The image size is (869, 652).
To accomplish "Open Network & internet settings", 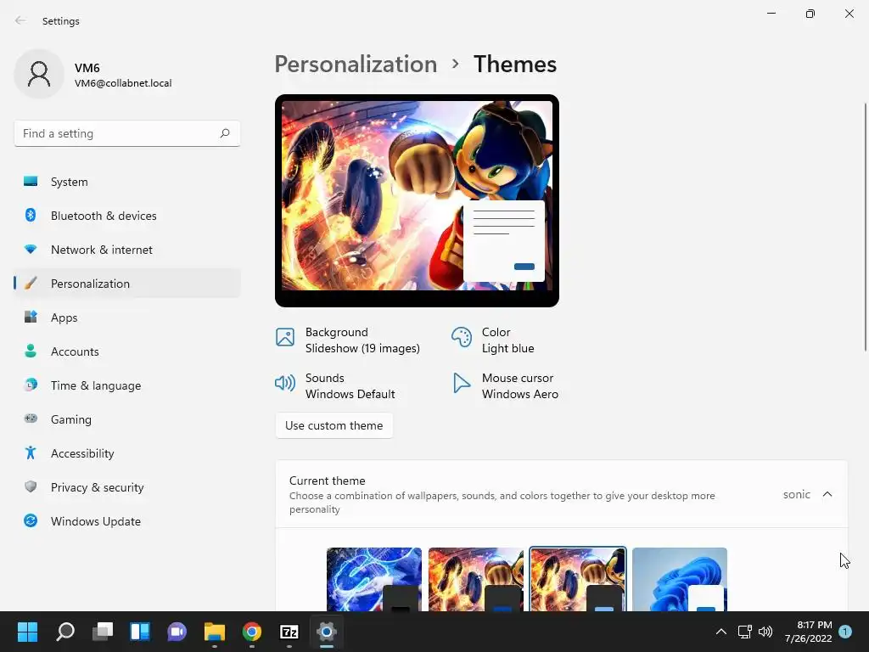I will 127,250.
